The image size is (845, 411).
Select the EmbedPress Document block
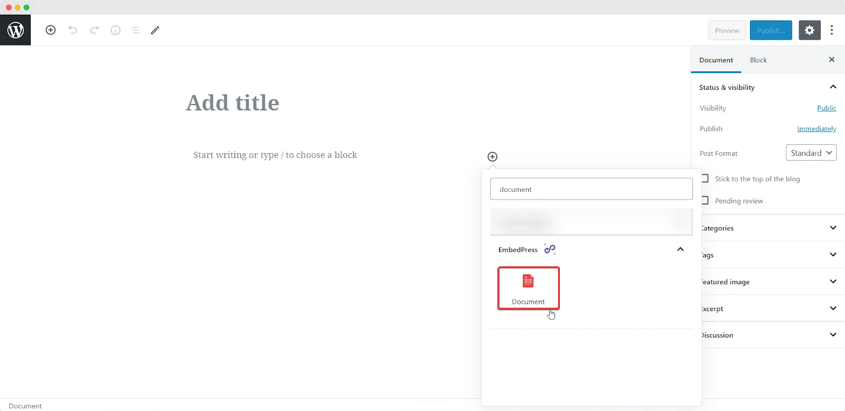coord(528,288)
